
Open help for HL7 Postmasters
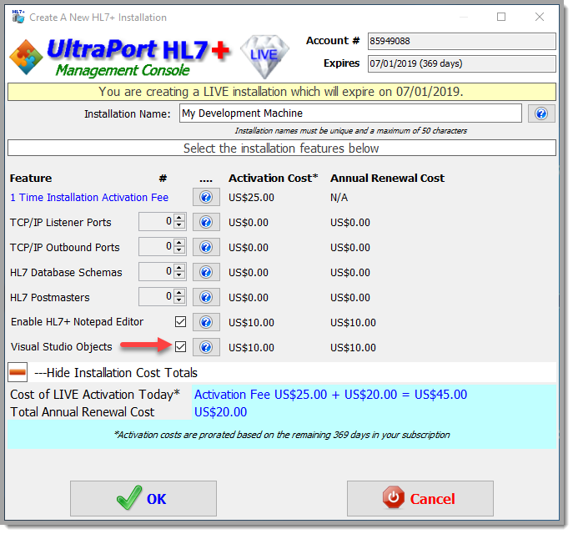tap(206, 297)
